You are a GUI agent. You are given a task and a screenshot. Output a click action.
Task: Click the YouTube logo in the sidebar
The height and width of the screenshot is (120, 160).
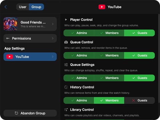pos(10,57)
